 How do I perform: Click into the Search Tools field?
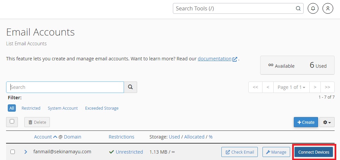(x=238, y=9)
